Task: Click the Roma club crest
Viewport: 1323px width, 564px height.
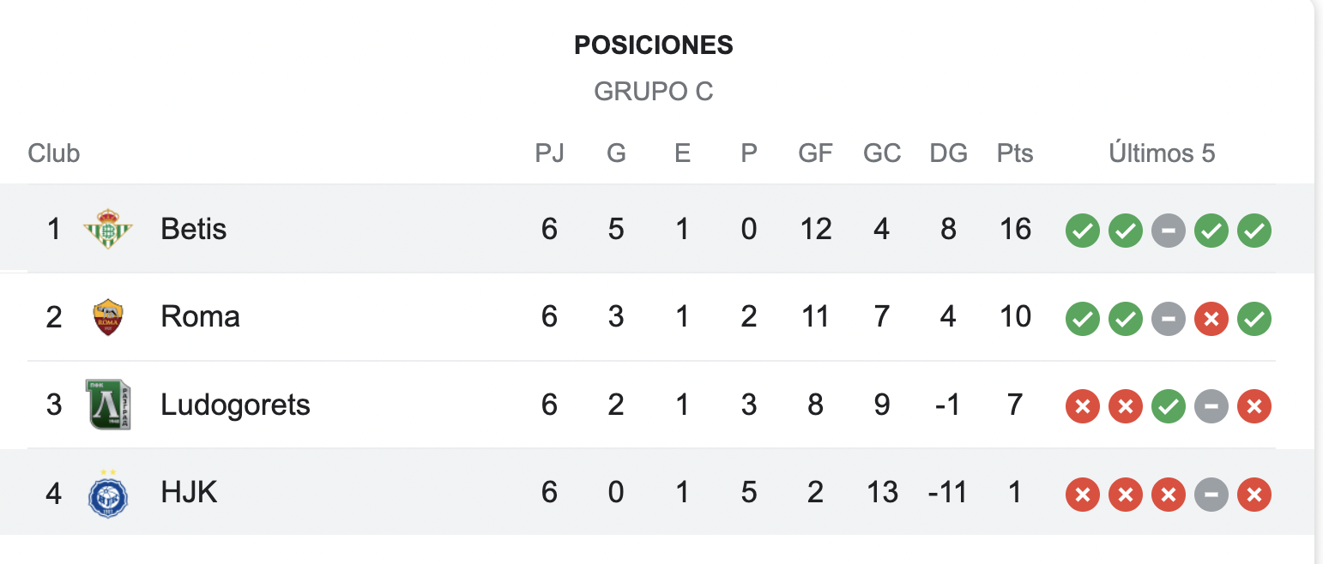Action: tap(108, 317)
